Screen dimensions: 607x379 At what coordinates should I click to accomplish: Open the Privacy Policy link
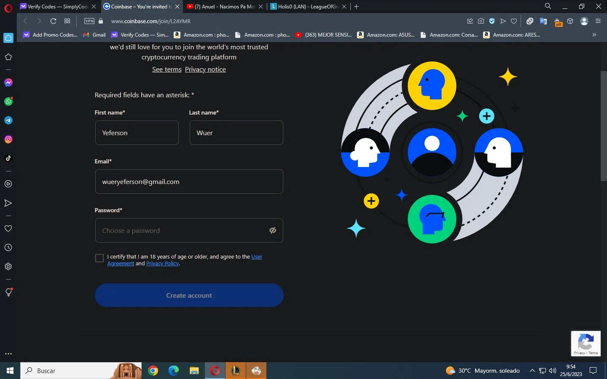click(x=162, y=264)
